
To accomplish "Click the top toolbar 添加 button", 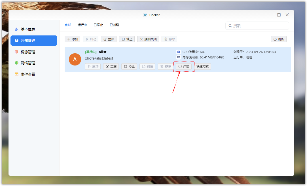I will tap(73, 39).
